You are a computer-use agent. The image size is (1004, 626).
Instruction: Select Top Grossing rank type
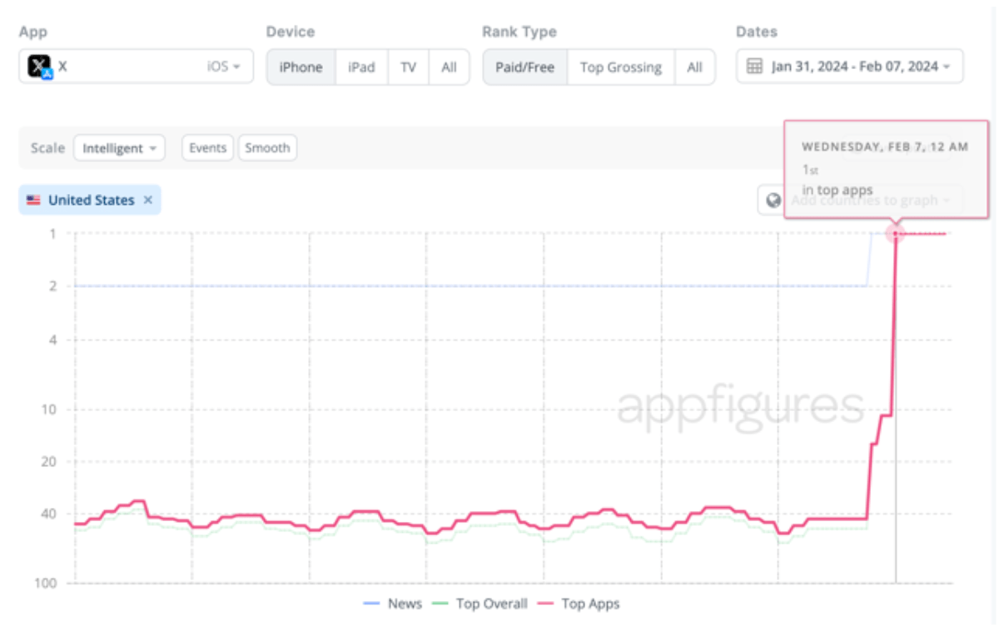pos(621,67)
